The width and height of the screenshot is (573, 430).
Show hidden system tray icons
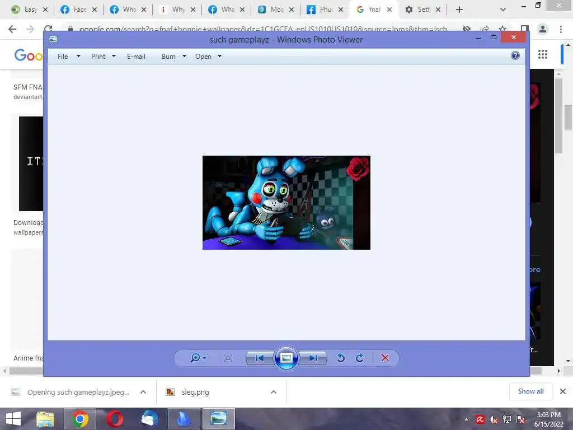(x=466, y=419)
